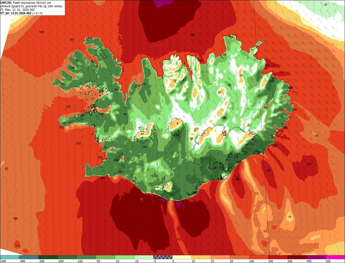Click the map value '305' off the southwest coast
Viewport: 345px width, 263px height.
coord(103,178)
